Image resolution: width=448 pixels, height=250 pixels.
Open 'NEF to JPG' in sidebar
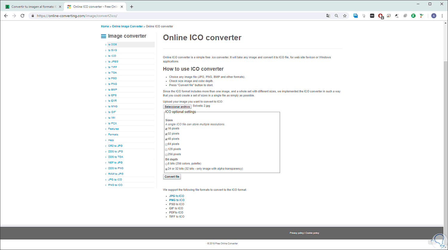pyautogui.click(x=115, y=163)
